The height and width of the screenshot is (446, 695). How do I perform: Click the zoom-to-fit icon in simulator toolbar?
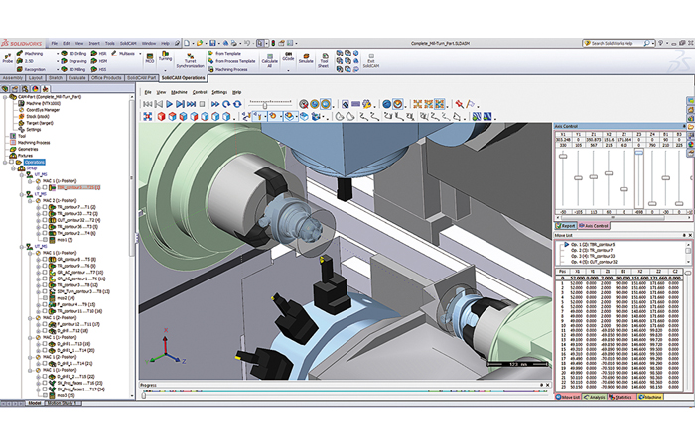click(148, 116)
